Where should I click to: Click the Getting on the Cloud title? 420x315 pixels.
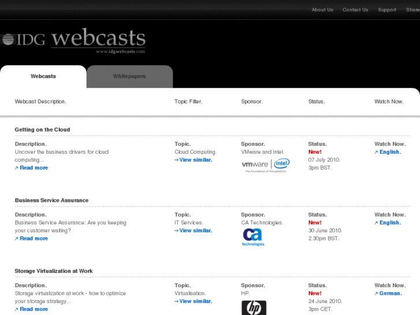(x=42, y=129)
